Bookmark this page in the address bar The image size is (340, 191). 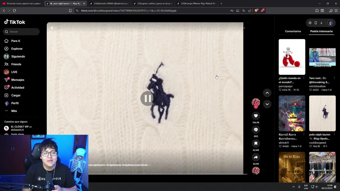click(70, 11)
